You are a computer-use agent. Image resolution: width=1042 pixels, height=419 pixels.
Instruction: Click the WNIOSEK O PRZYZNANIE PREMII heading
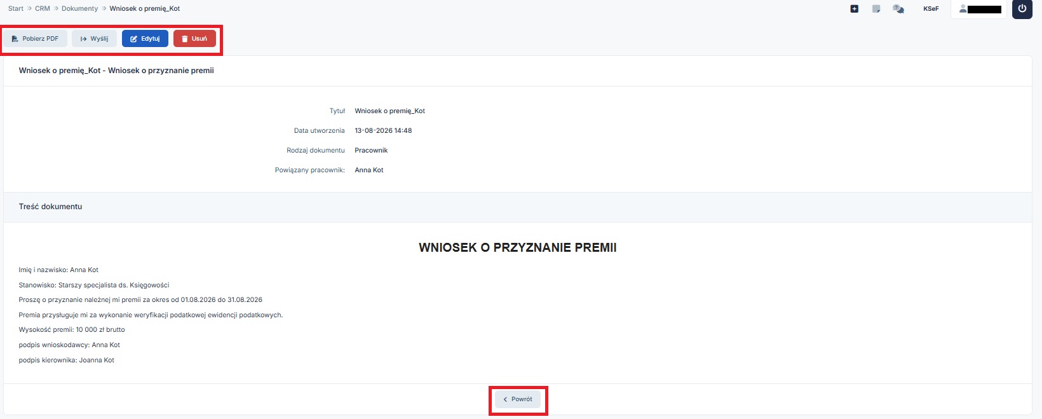click(x=518, y=247)
